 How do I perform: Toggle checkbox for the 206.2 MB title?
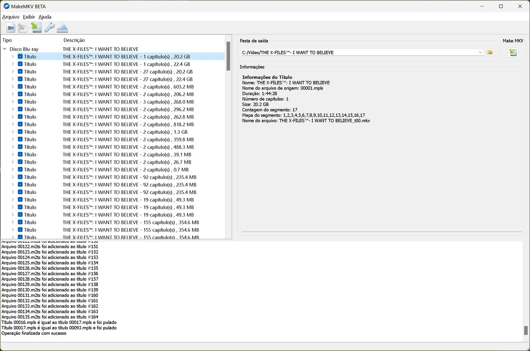point(20,94)
